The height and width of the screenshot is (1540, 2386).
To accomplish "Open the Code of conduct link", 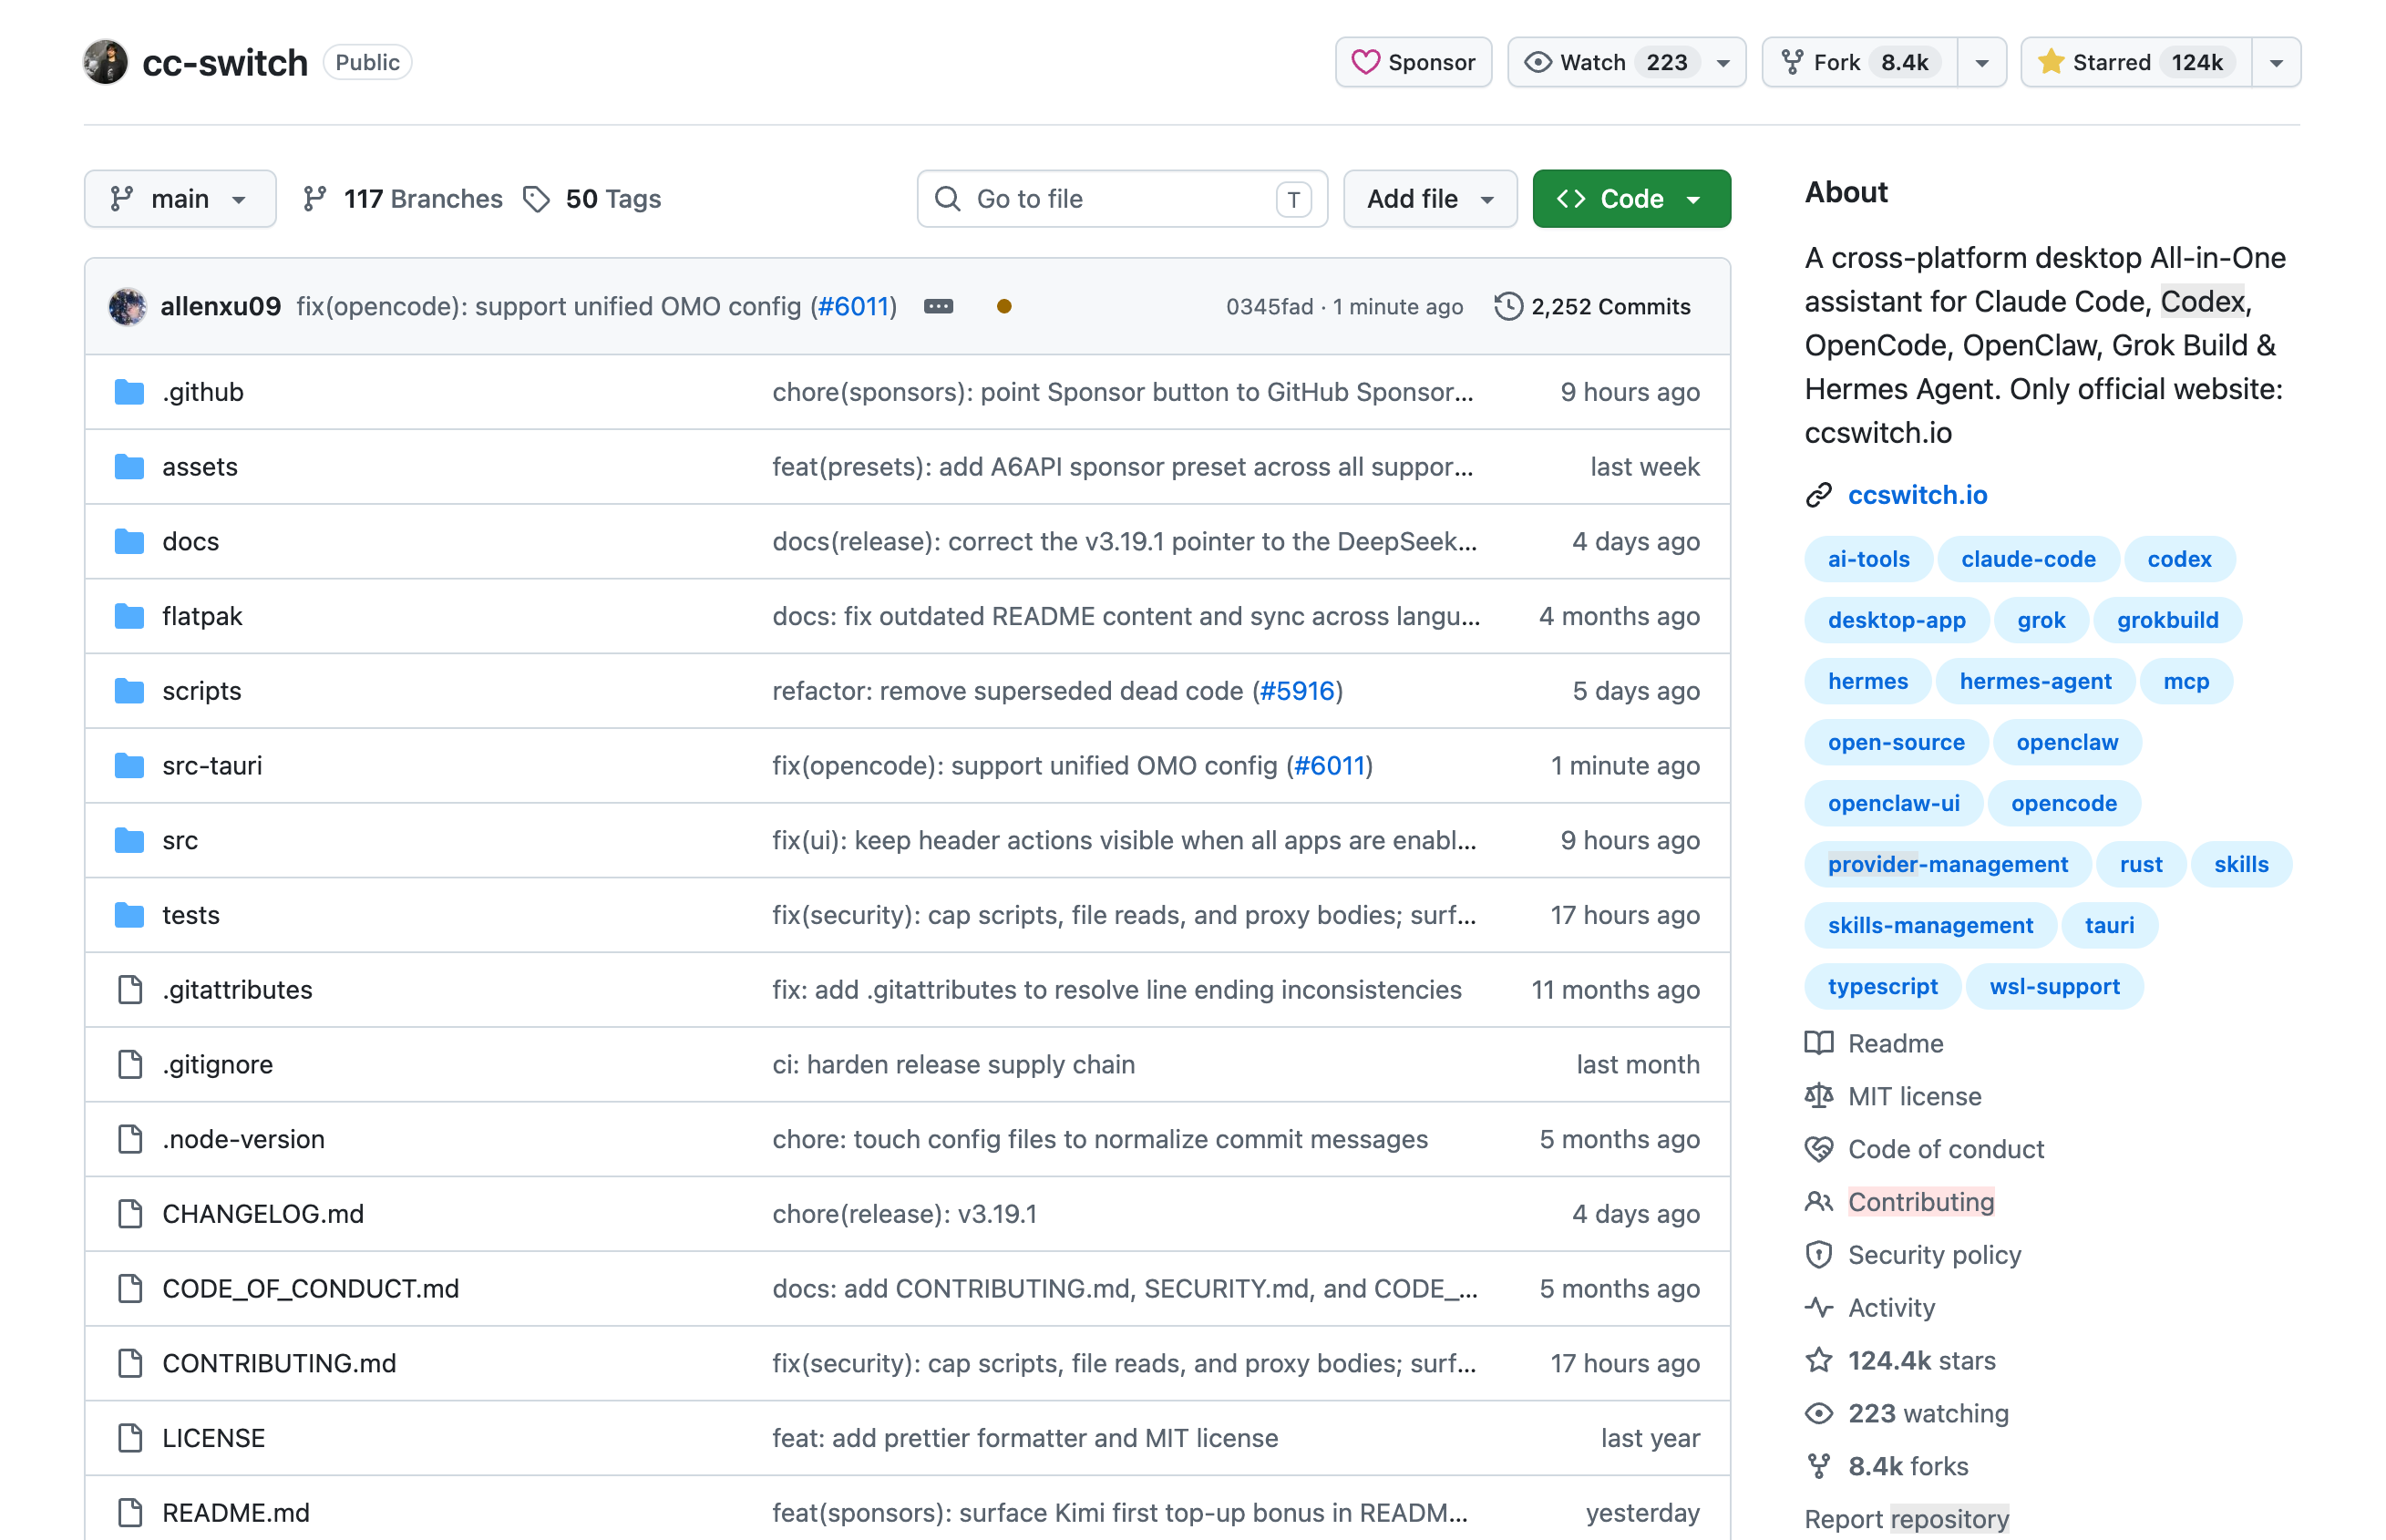I will point(1925,1149).
